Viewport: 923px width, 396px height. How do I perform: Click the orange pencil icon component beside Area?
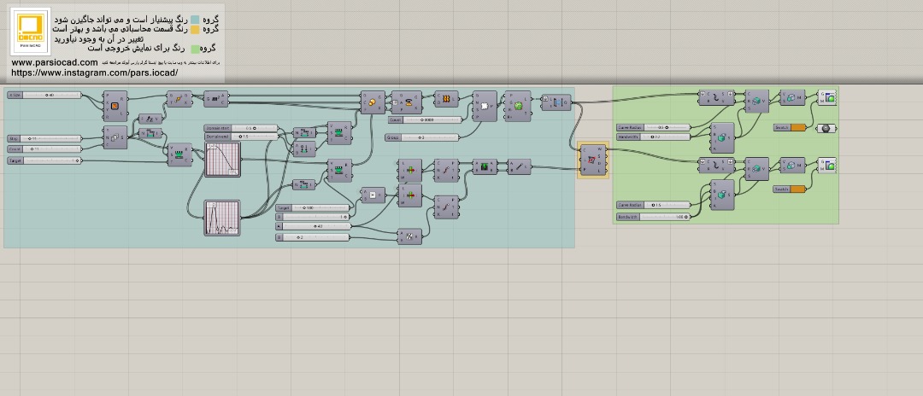[x=179, y=99]
